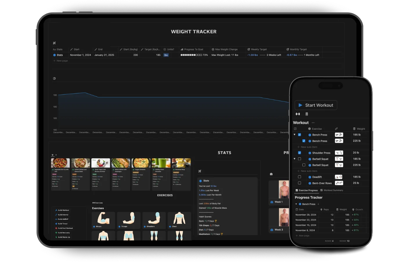
Task: Open the Exercise Progress tab
Action: [306, 190]
